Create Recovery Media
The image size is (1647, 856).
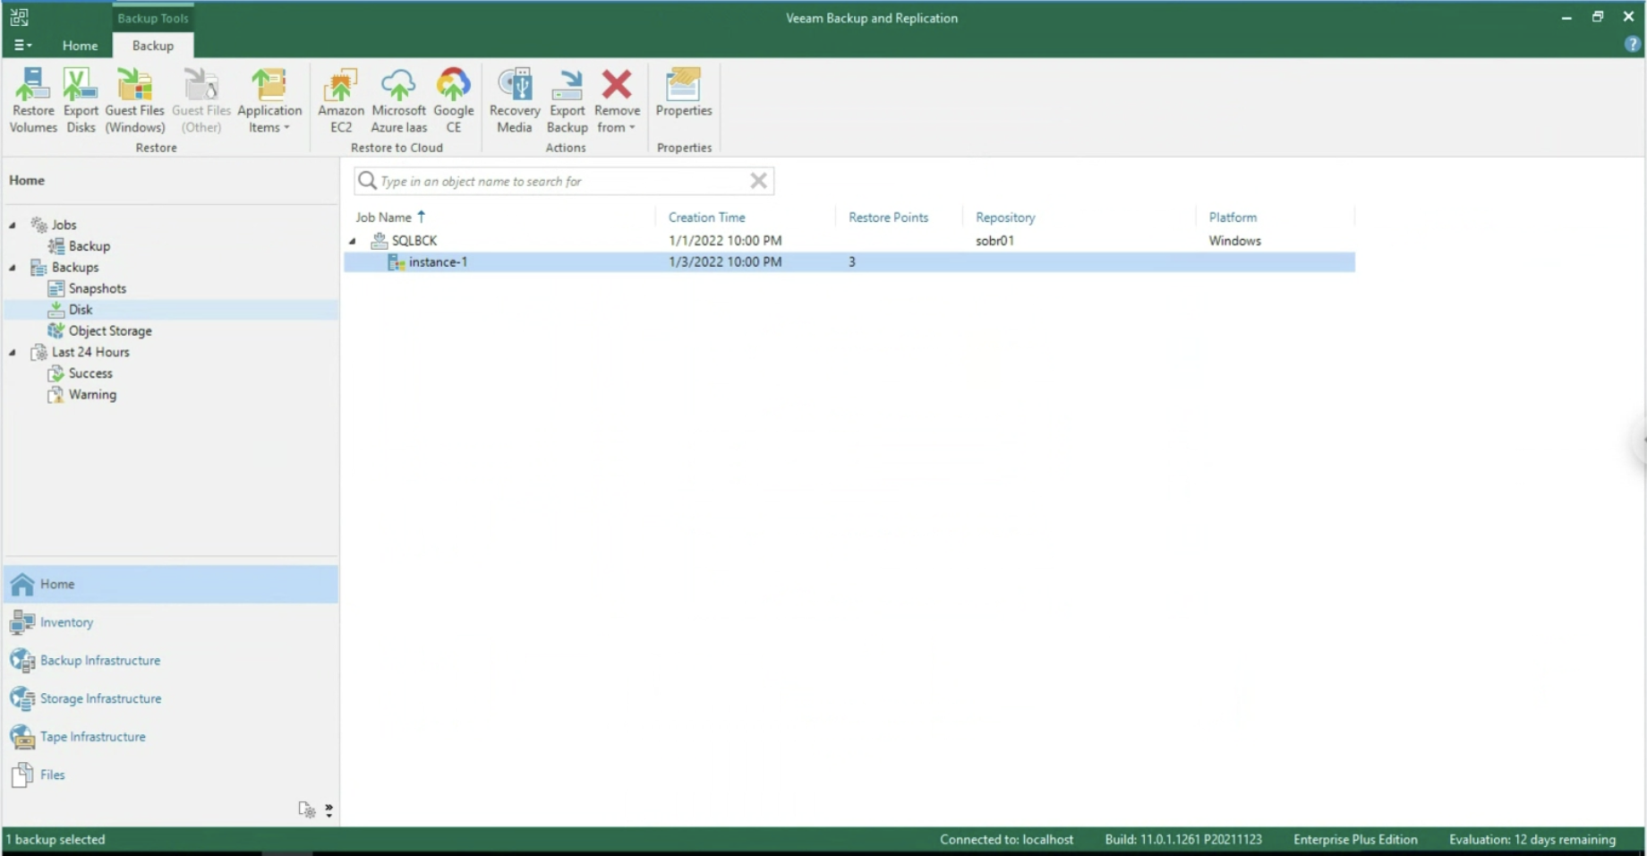click(x=515, y=100)
